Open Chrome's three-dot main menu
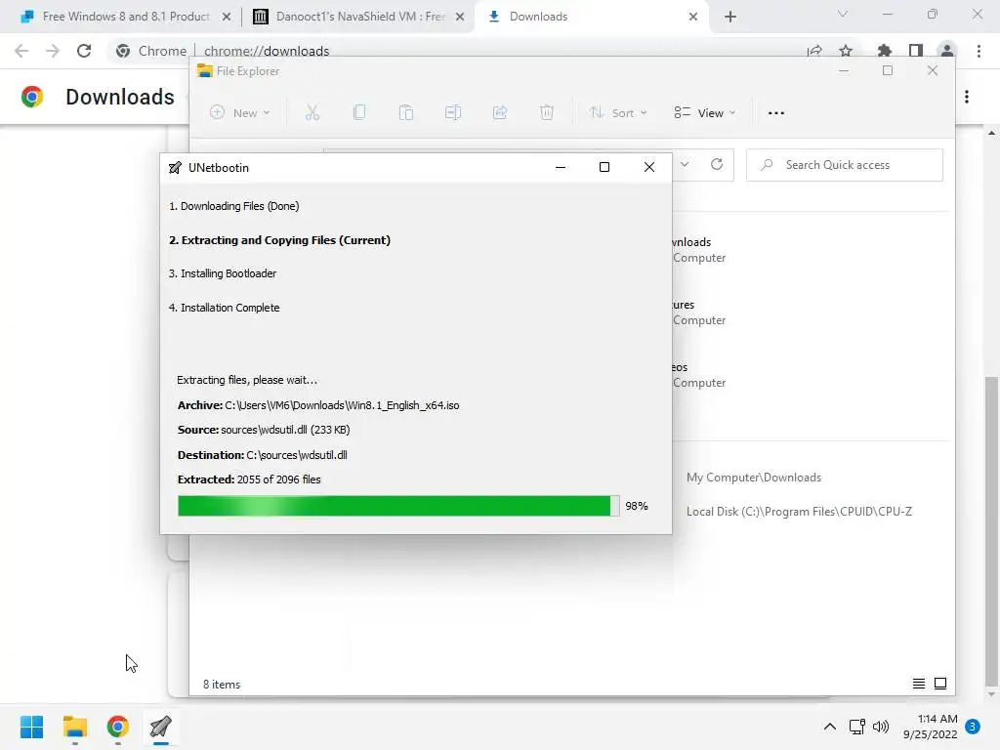The height and width of the screenshot is (750, 1000). [979, 51]
